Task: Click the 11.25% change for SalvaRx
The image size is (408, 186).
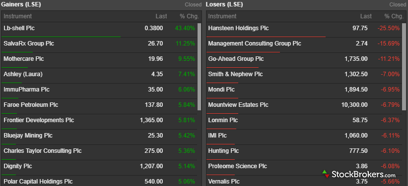Action: 185,44
